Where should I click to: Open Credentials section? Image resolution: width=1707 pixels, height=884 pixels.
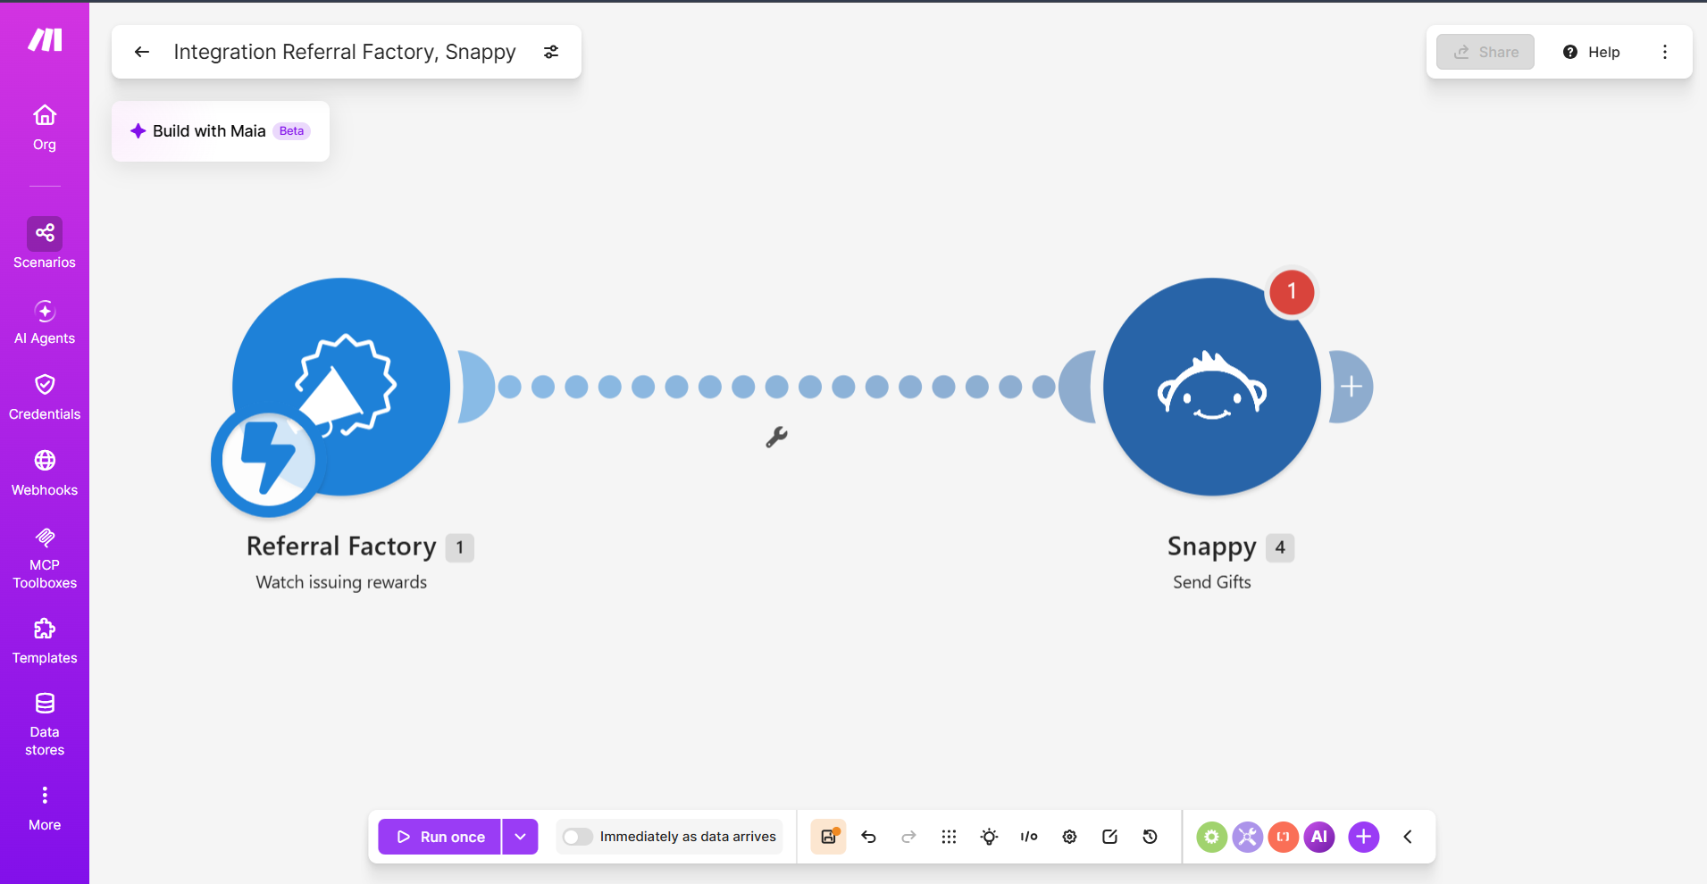tap(45, 397)
